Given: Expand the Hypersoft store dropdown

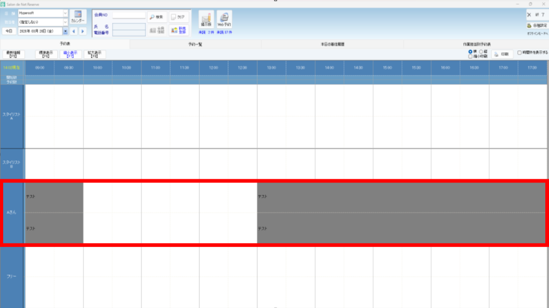Looking at the screenshot, I should pyautogui.click(x=65, y=12).
